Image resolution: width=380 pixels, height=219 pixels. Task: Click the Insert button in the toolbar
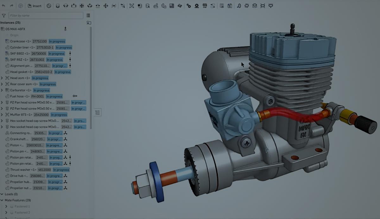(35, 5)
